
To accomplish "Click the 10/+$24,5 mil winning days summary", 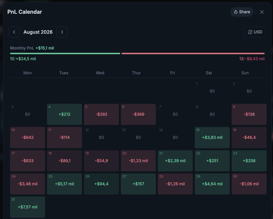I will pyautogui.click(x=23, y=59).
